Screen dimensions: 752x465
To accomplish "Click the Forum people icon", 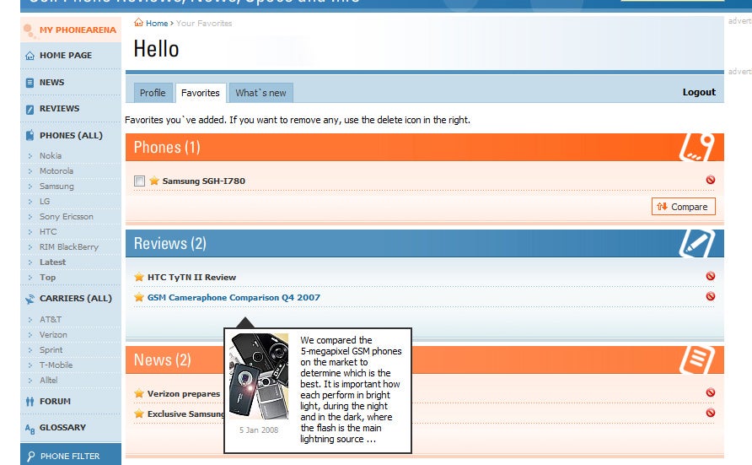I will [x=30, y=402].
